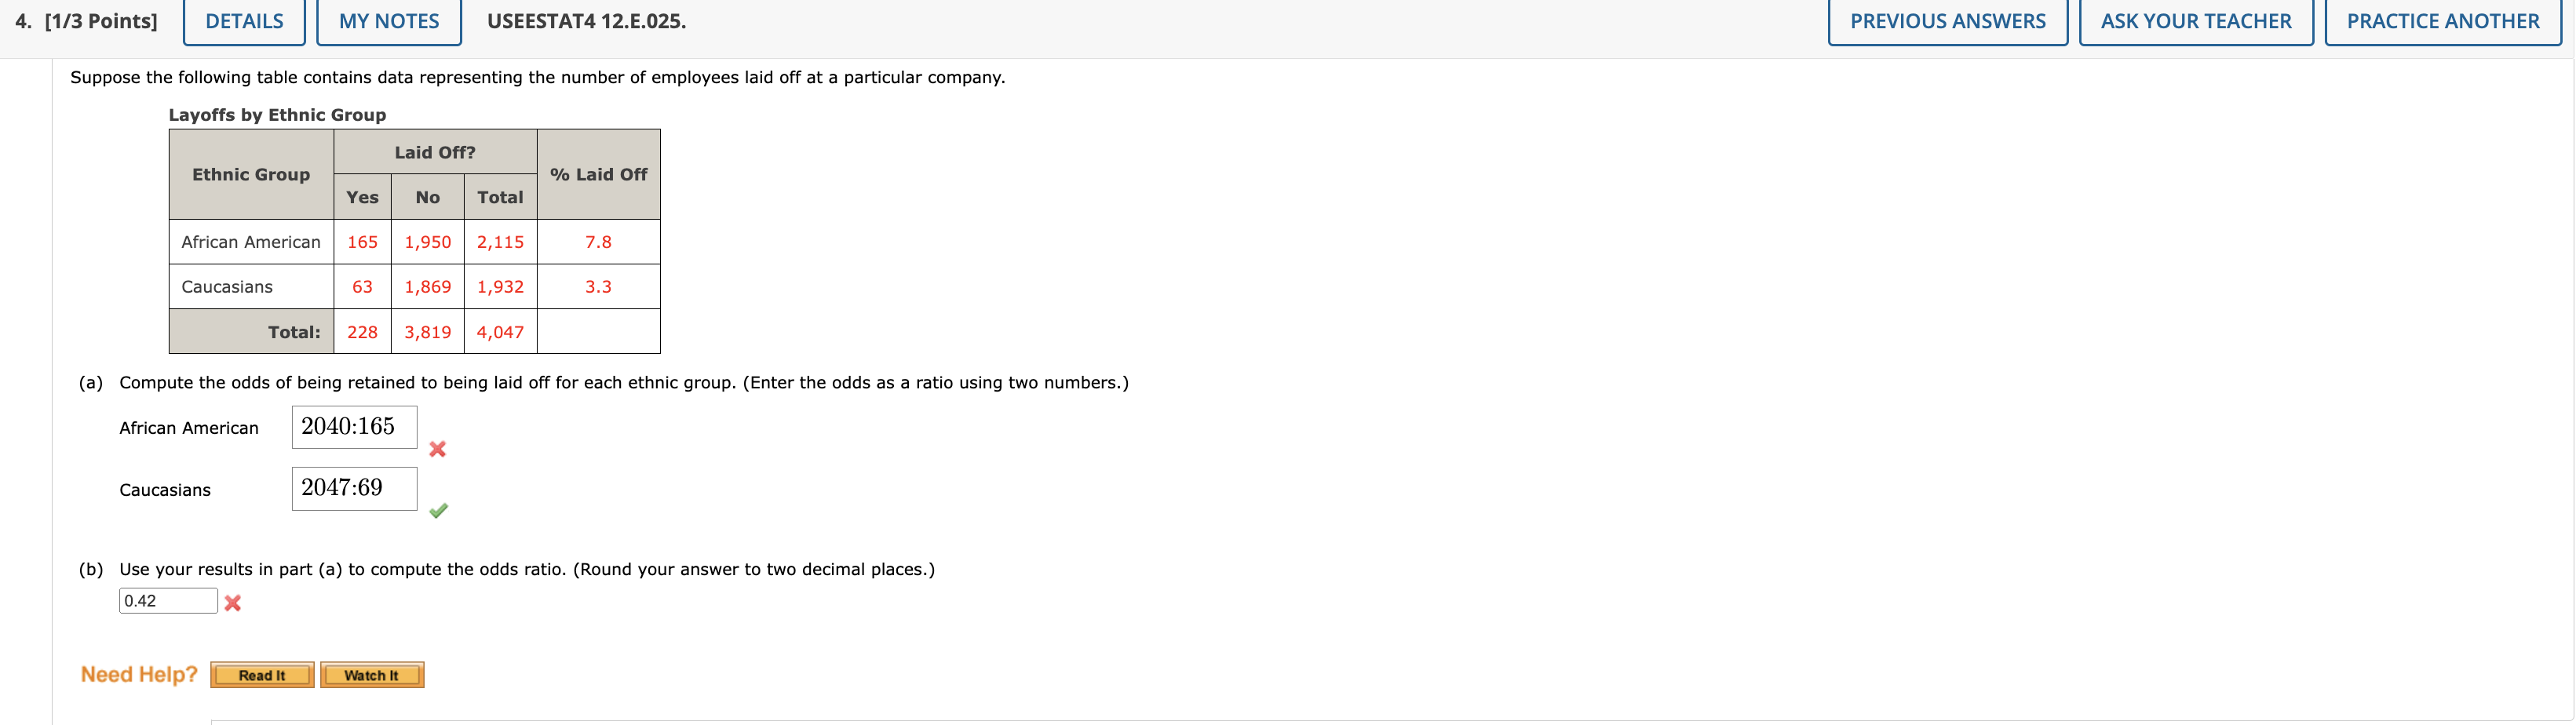Image resolution: width=2576 pixels, height=725 pixels.
Task: Open the DETAILS panel
Action: [243, 20]
